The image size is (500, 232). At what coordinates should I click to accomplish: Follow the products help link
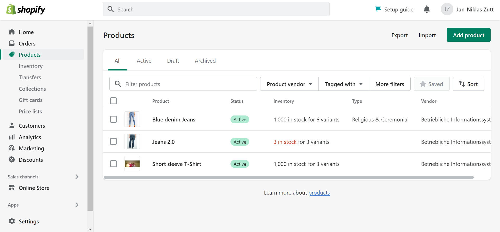[x=319, y=193]
